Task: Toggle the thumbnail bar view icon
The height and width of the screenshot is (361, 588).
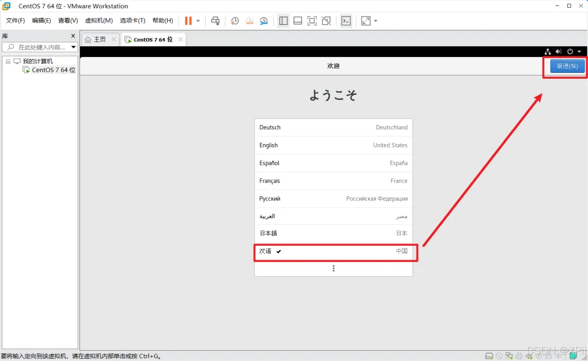Action: [298, 21]
